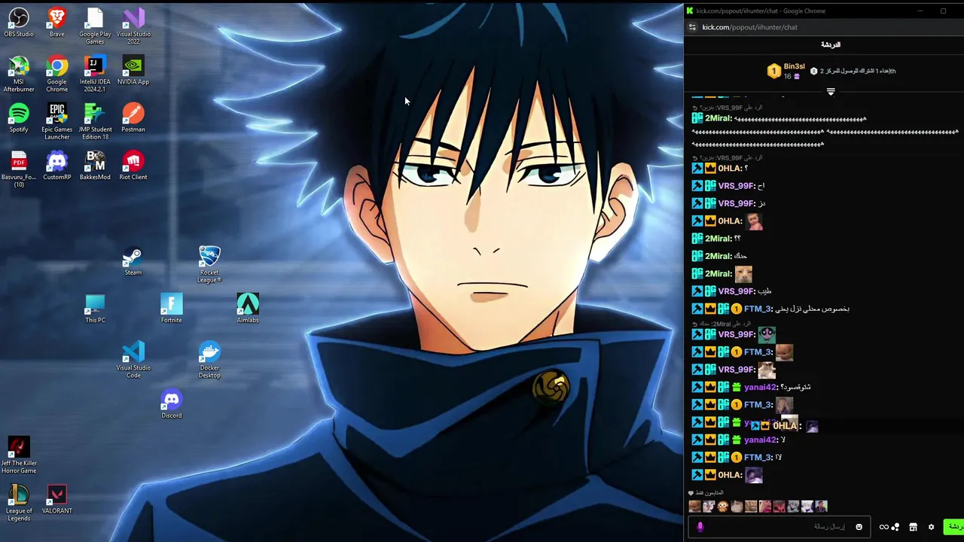Image resolution: width=964 pixels, height=542 pixels.
Task: Open the emoji picker smiley in the message box
Action: pyautogui.click(x=859, y=527)
